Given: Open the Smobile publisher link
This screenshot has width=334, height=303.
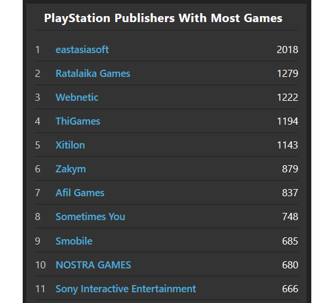Looking at the screenshot, I should click(x=73, y=241).
